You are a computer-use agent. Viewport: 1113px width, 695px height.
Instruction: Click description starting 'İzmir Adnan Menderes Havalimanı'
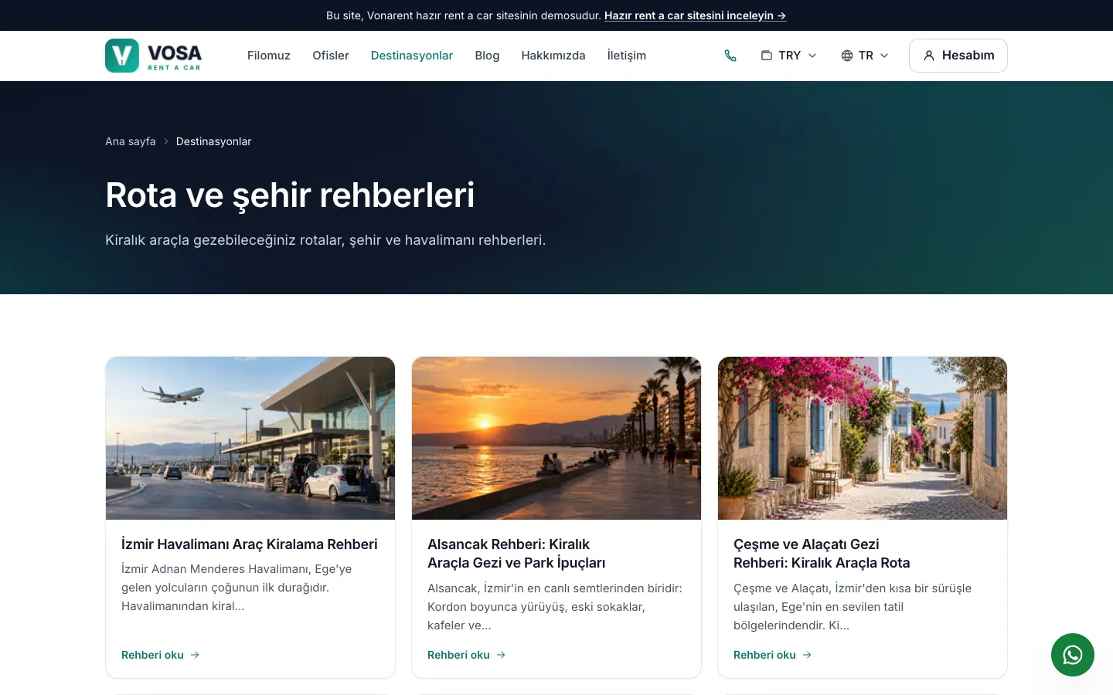[237, 588]
